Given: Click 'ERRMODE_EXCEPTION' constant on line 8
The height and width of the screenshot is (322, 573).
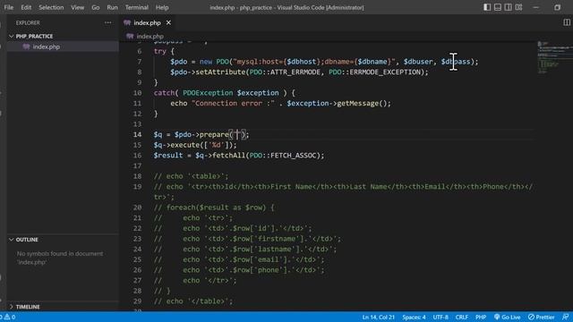Looking at the screenshot, I should (385, 72).
